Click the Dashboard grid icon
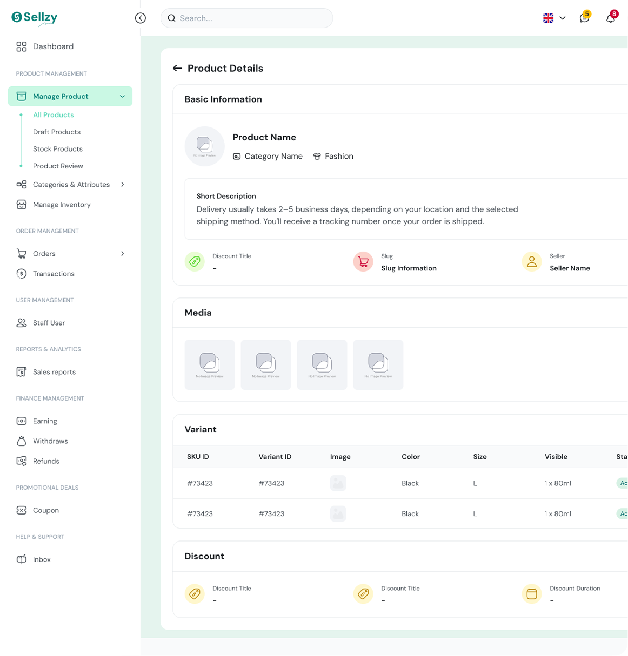Screen dimensions: 628x656 (x=22, y=46)
